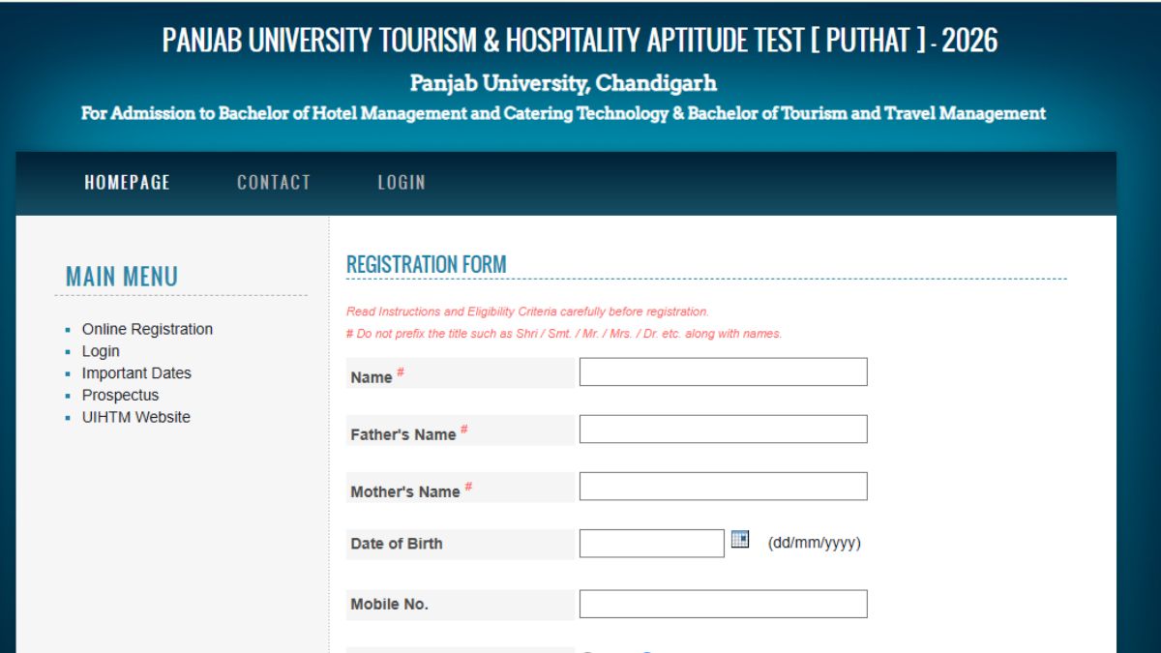Click into the Father's Name text box
1161x653 pixels.
723,430
